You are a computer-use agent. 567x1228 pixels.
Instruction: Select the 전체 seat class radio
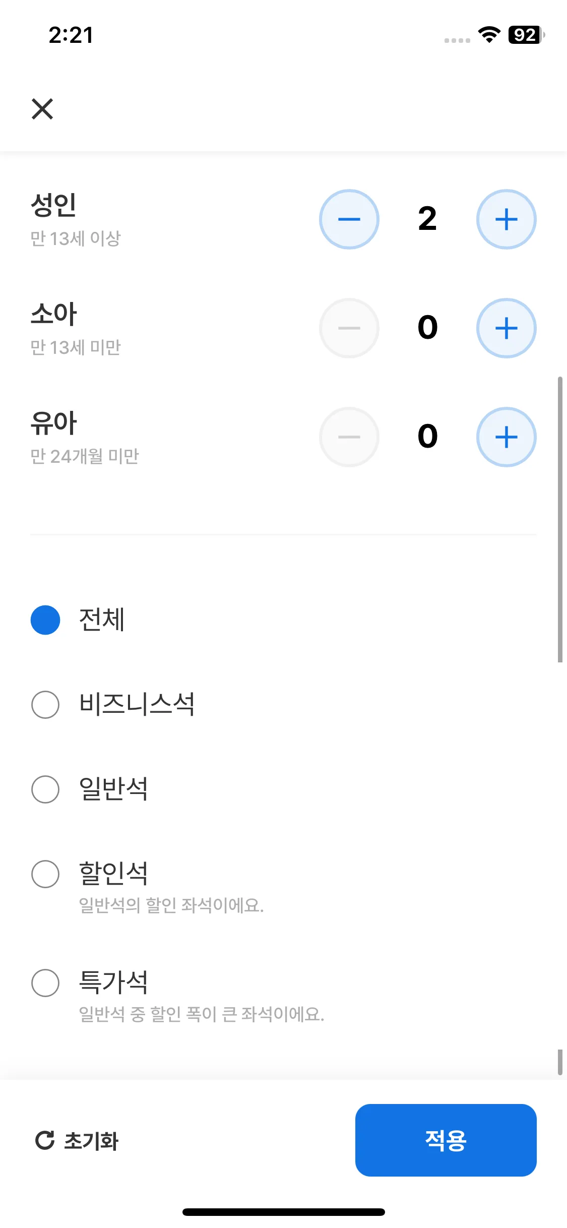point(45,620)
